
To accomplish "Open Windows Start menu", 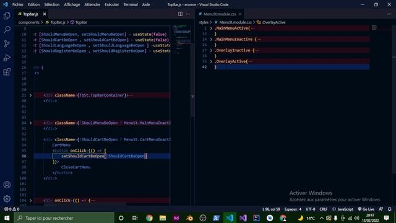I will click(7, 218).
